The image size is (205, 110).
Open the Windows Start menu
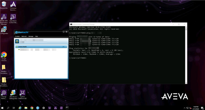2,108
